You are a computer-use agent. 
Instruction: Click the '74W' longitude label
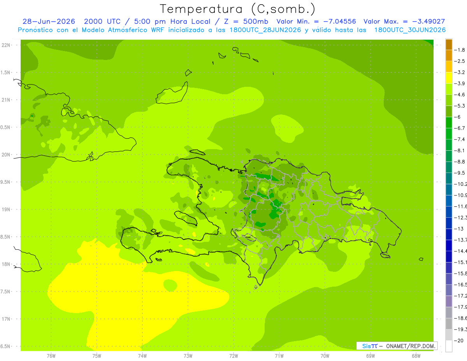pyautogui.click(x=142, y=356)
